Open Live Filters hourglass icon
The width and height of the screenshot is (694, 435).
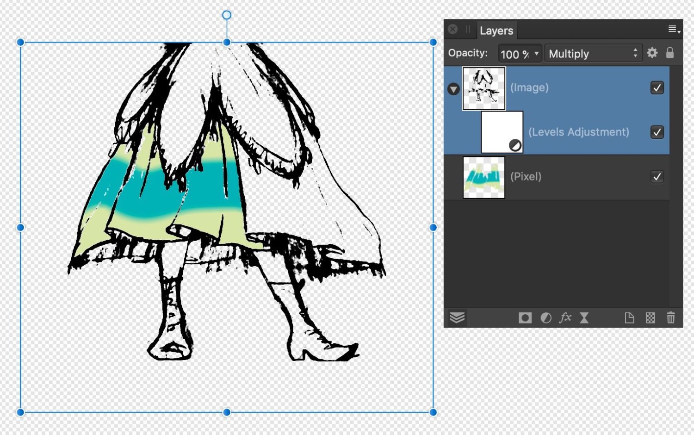584,318
